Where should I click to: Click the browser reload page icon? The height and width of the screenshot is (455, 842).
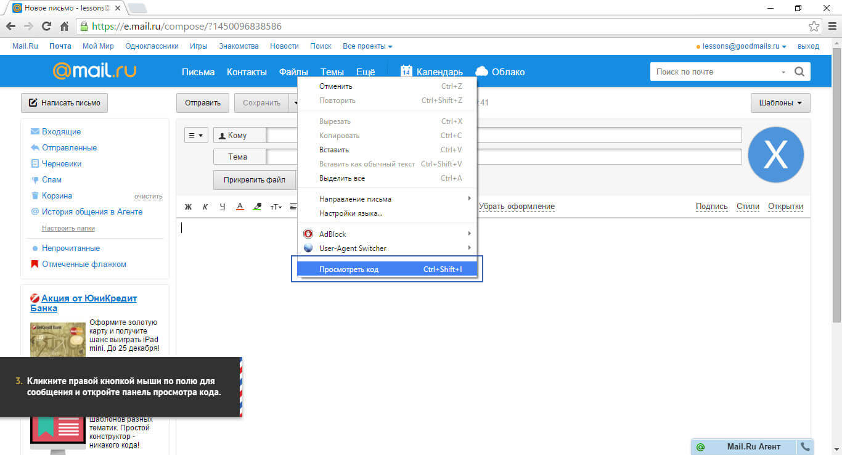click(x=46, y=27)
